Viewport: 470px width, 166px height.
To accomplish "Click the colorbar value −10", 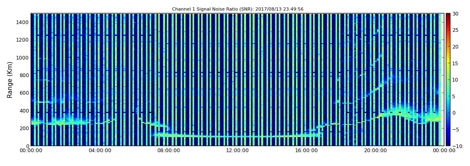I will (x=456, y=146).
